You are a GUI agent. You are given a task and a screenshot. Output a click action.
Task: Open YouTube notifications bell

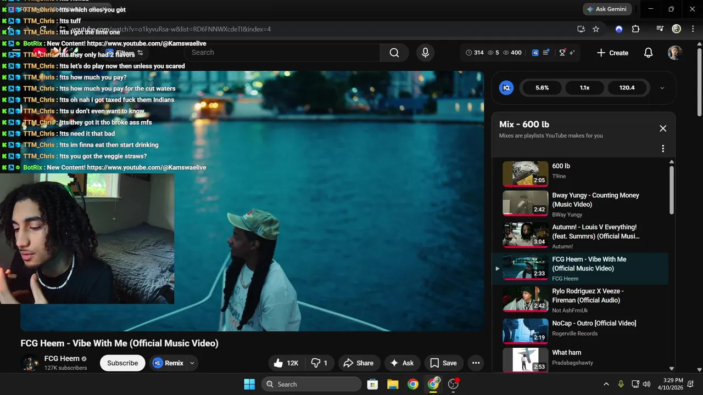[x=648, y=53]
